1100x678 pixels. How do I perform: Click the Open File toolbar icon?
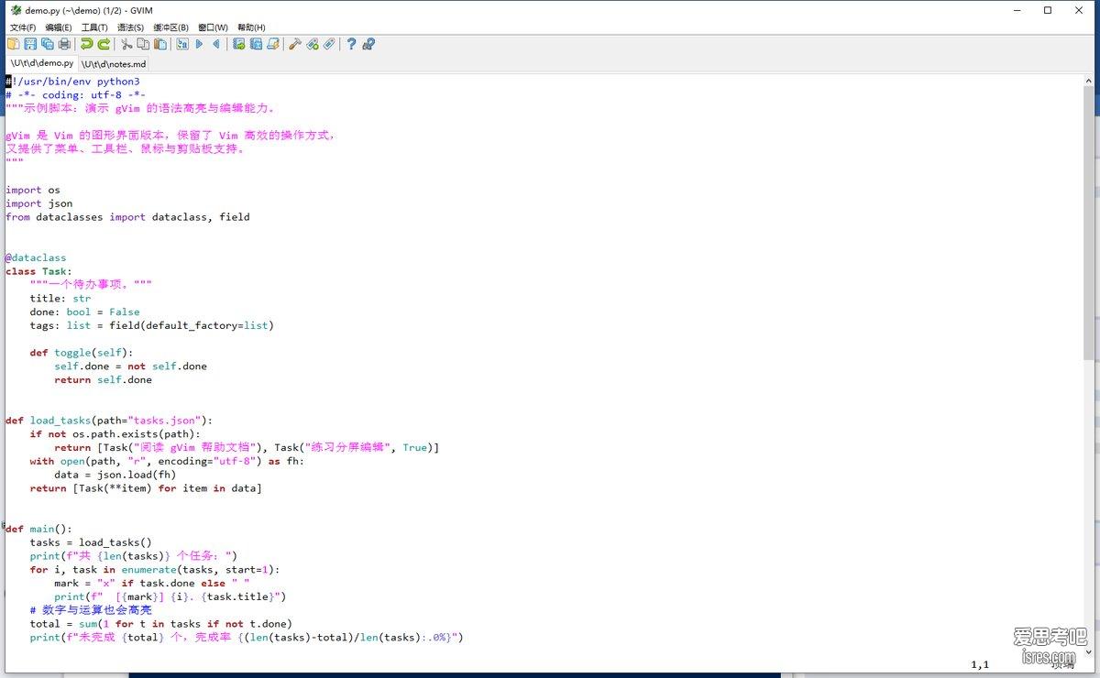(14, 44)
